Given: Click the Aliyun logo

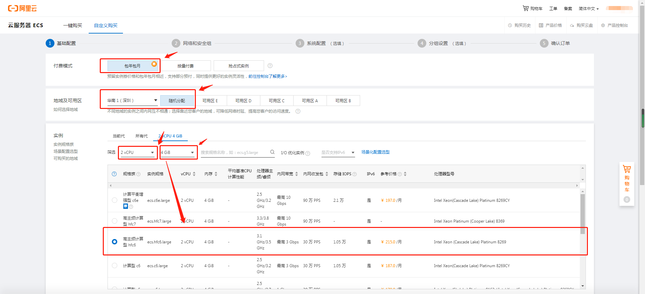Looking at the screenshot, I should 23,8.
